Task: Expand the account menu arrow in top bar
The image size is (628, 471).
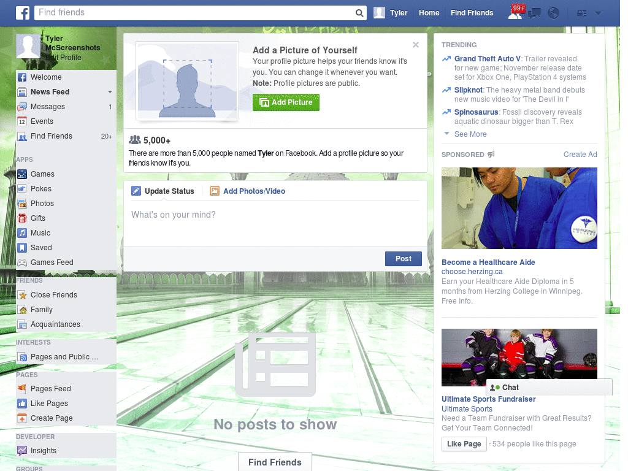Action: pyautogui.click(x=599, y=13)
